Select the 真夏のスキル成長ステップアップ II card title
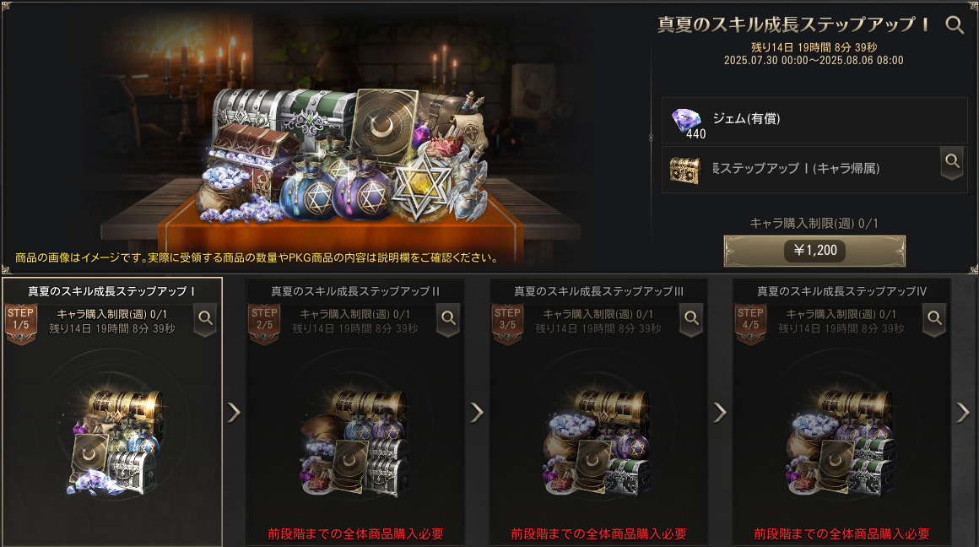Image resolution: width=979 pixels, height=547 pixels. [354, 291]
